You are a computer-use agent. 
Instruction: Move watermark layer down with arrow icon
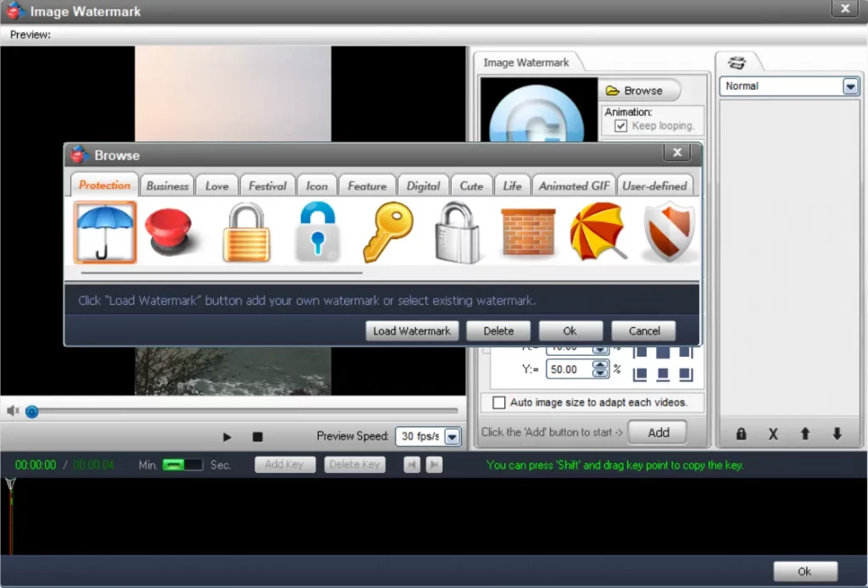[837, 434]
